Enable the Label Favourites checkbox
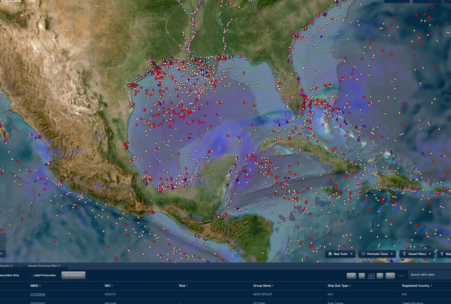 (x=30, y=276)
